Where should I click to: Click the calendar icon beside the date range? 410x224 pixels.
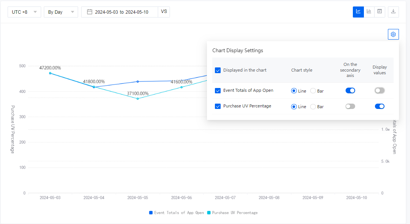pos(89,12)
